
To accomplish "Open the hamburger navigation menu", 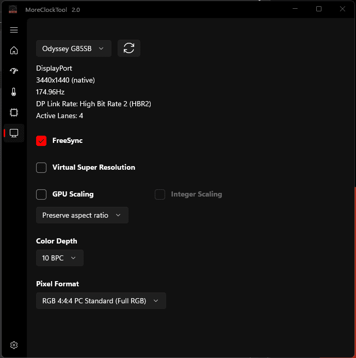I will pyautogui.click(x=14, y=30).
